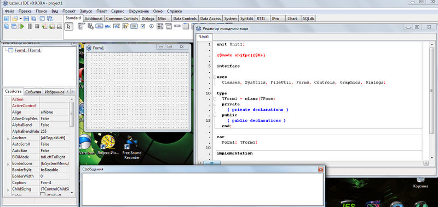The width and height of the screenshot is (438, 207).
Task: Pick the TComboBox component
Action: (x=169, y=26)
